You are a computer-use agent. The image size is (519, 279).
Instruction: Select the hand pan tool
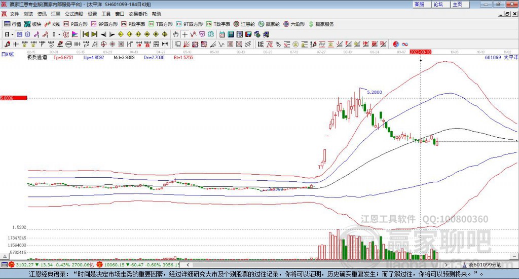[x=175, y=34]
